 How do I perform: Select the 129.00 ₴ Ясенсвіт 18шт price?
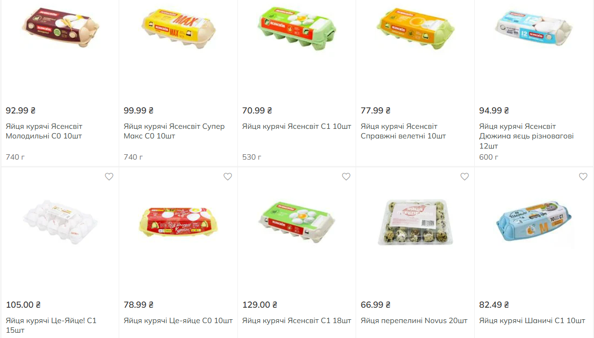[260, 305]
